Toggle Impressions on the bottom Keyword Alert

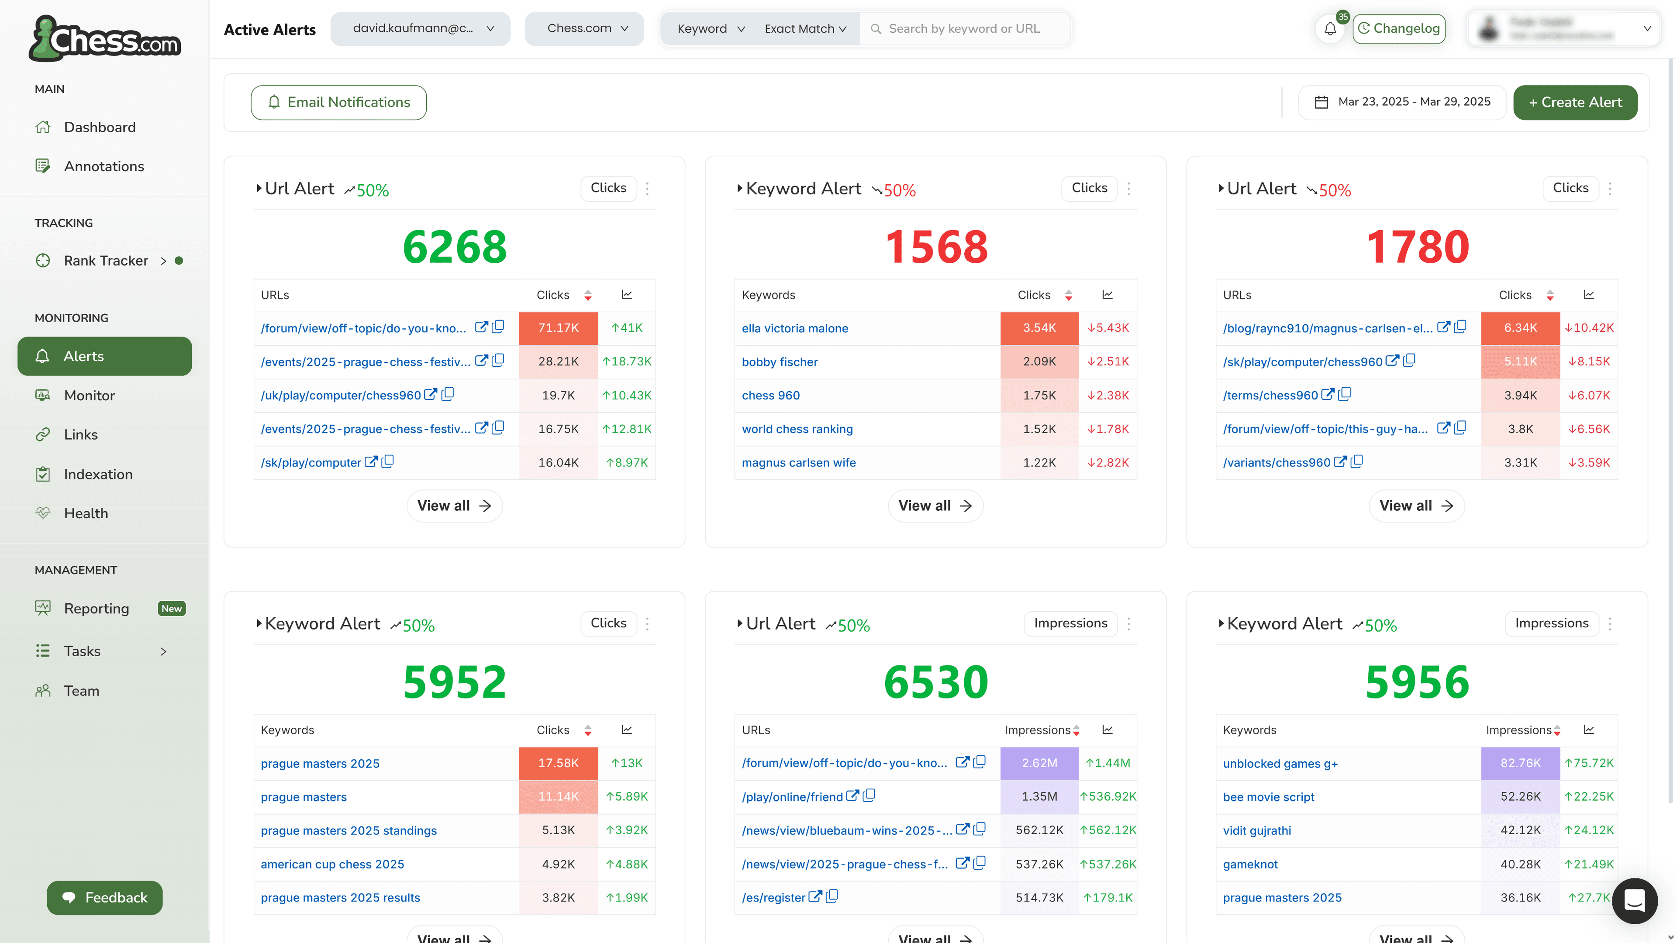pos(1551,623)
